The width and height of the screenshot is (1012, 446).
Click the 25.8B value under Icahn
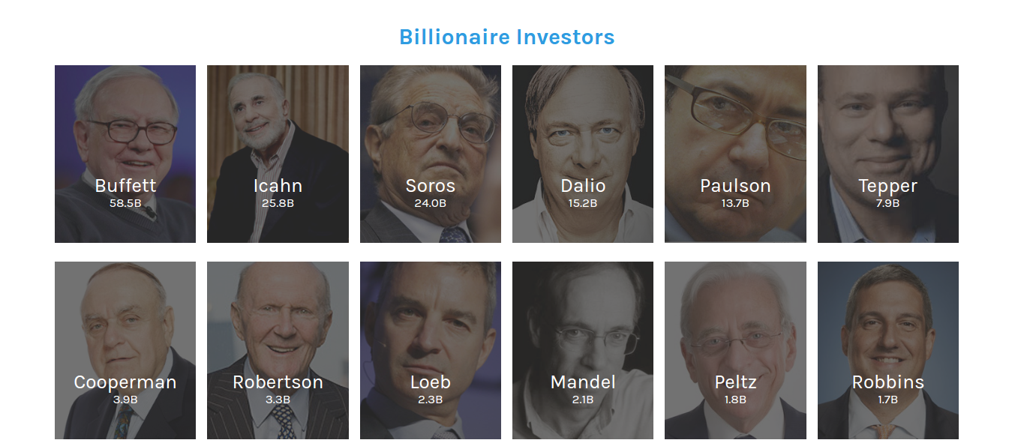pyautogui.click(x=278, y=203)
